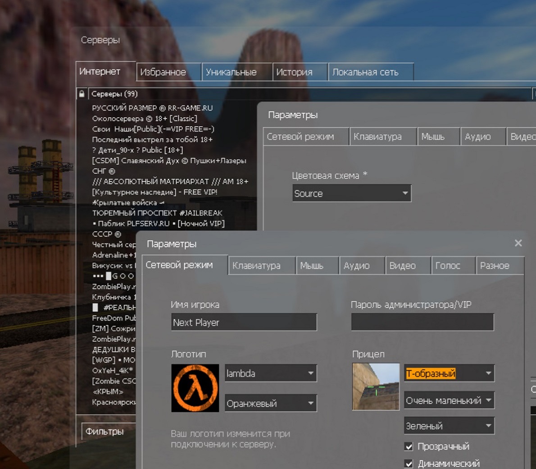Toggle the Прозрачный checkbox
The height and width of the screenshot is (469, 536).
pyautogui.click(x=409, y=446)
